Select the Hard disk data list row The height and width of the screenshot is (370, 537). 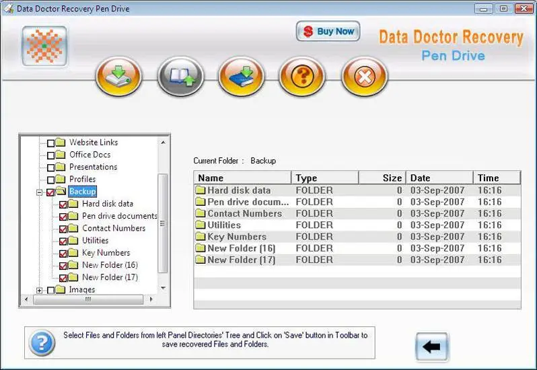(357, 190)
